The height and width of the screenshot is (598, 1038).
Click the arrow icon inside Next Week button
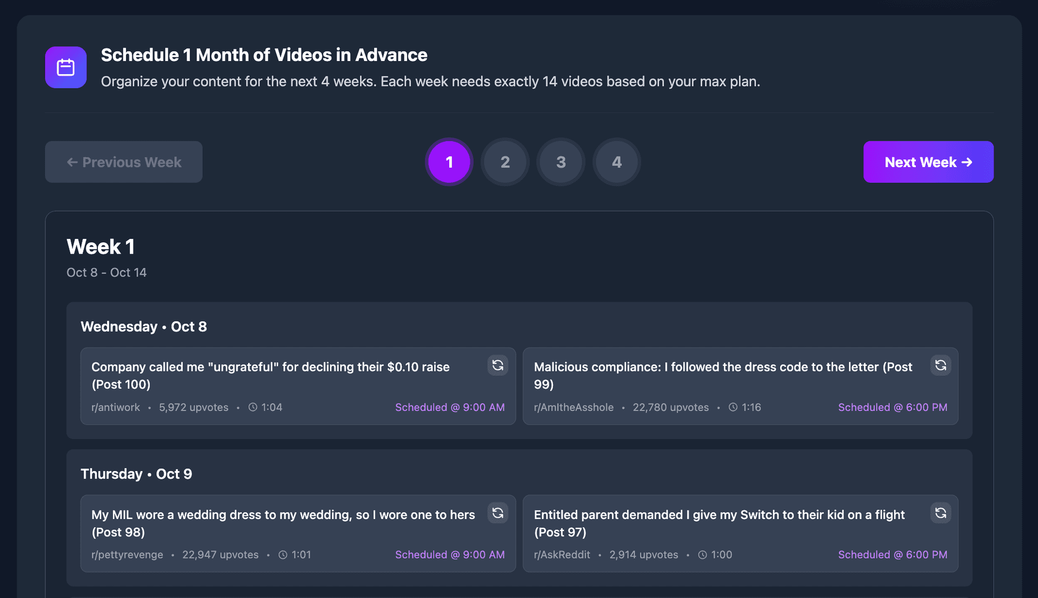tap(967, 162)
